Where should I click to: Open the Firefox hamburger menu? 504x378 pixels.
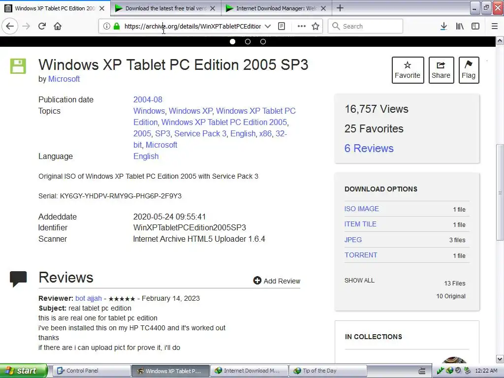pyautogui.click(x=495, y=26)
